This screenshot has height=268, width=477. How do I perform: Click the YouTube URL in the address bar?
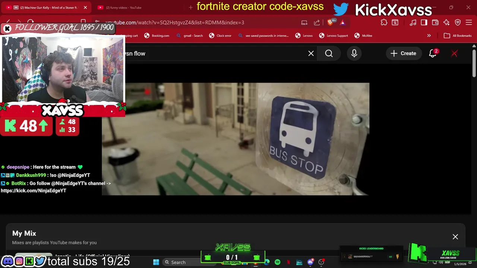pyautogui.click(x=175, y=22)
